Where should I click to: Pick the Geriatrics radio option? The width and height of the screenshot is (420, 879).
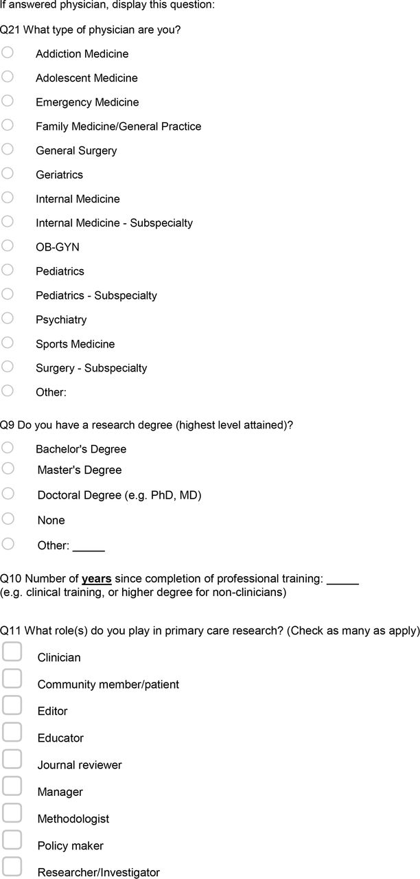pyautogui.click(x=8, y=173)
